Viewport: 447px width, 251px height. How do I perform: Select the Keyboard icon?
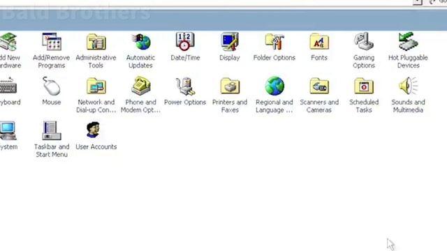coord(8,86)
